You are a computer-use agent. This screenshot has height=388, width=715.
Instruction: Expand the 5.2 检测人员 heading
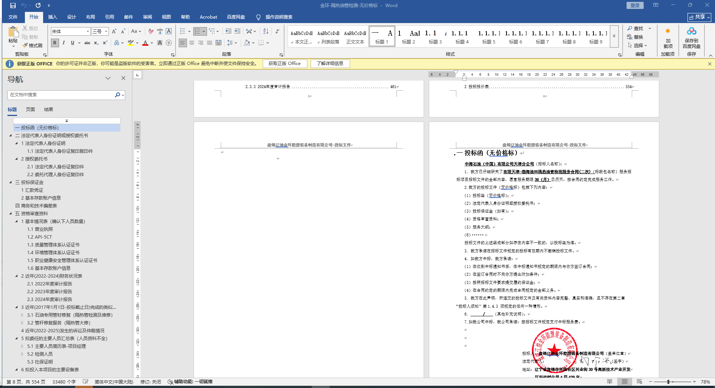(x=22, y=354)
